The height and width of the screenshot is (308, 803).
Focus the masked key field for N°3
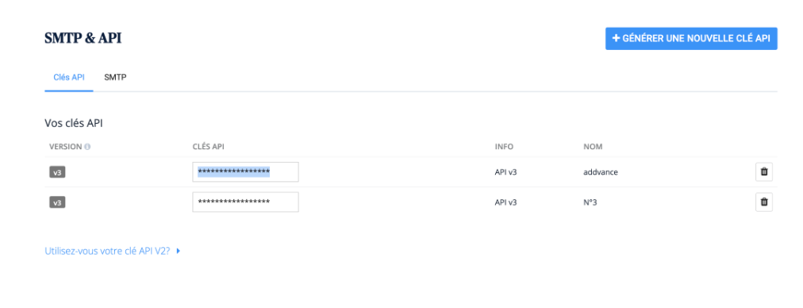[x=245, y=202]
